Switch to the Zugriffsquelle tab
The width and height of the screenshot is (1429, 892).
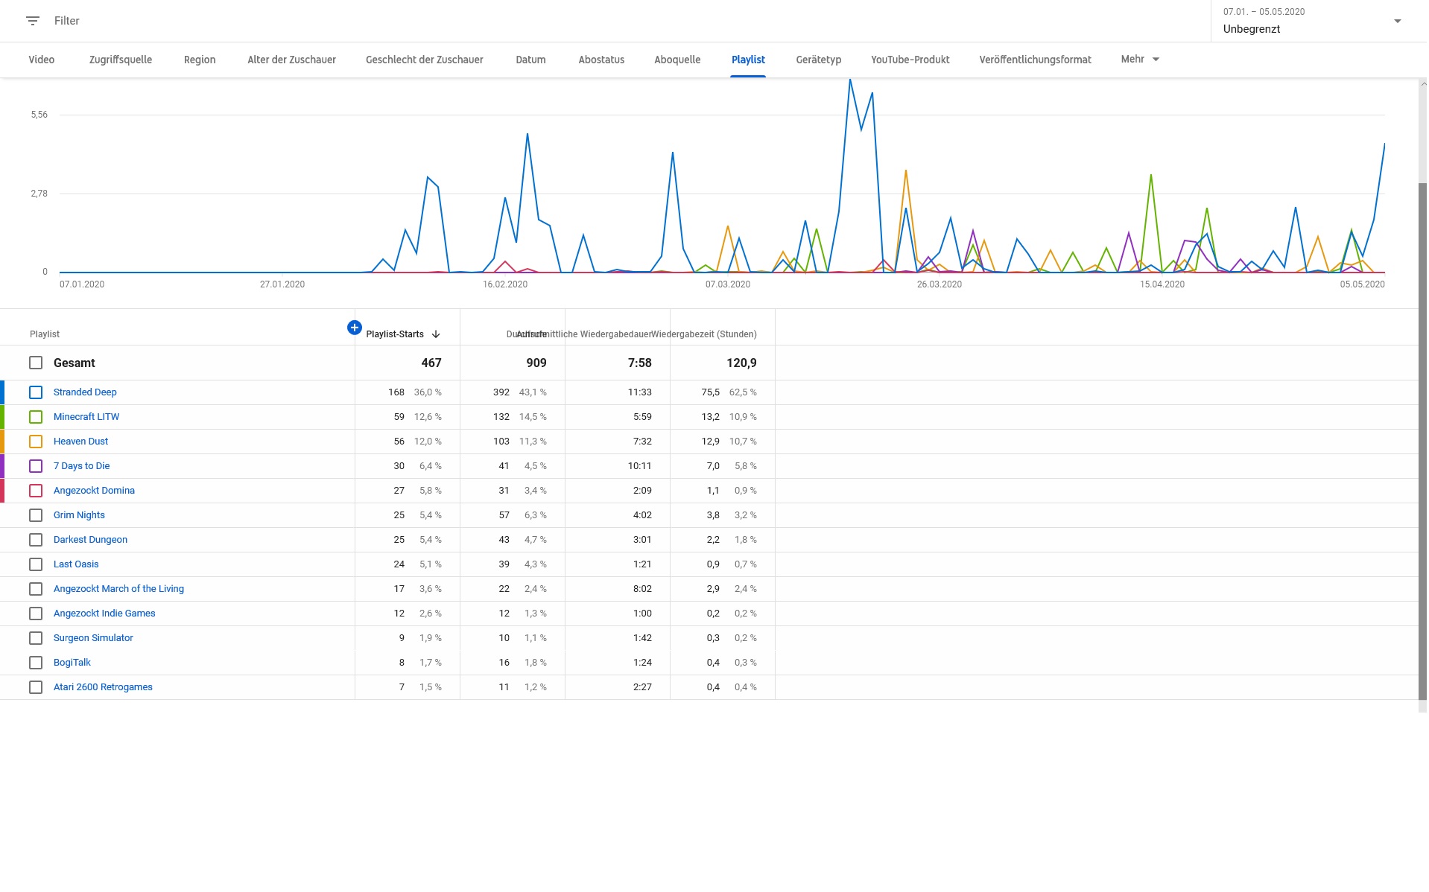121,60
